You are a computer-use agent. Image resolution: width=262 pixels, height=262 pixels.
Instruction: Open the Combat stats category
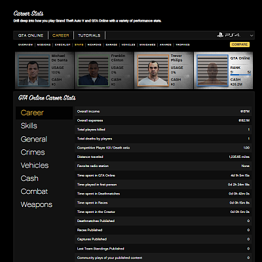(34, 191)
